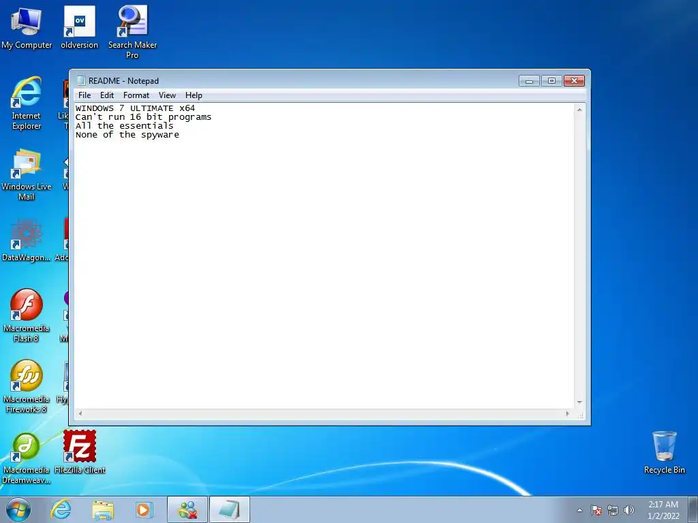Open Windows Media Player on taskbar
The width and height of the screenshot is (698, 523).
(x=144, y=509)
